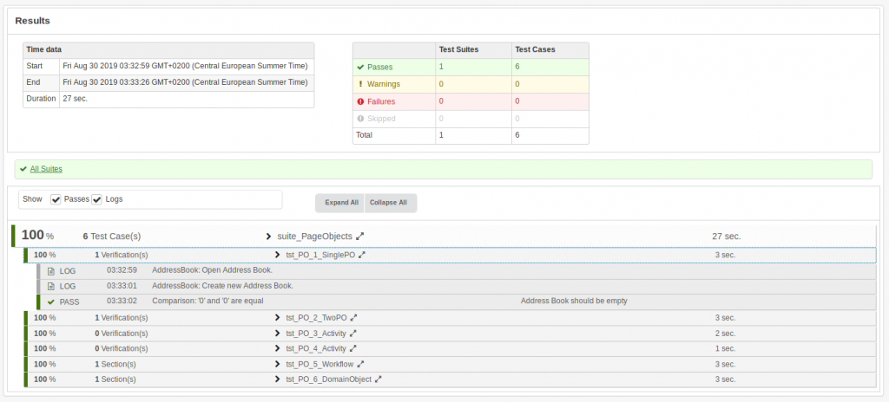889x402 pixels.
Task: Click expand icon beside tst_PO_5_Workflow
Action: (x=360, y=364)
